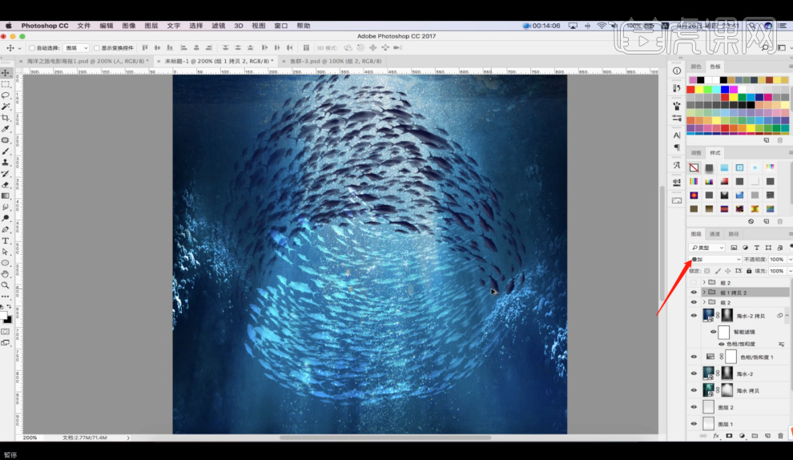This screenshot has height=460, width=793.
Task: Expand the top hidden 组 2 group
Action: click(704, 282)
